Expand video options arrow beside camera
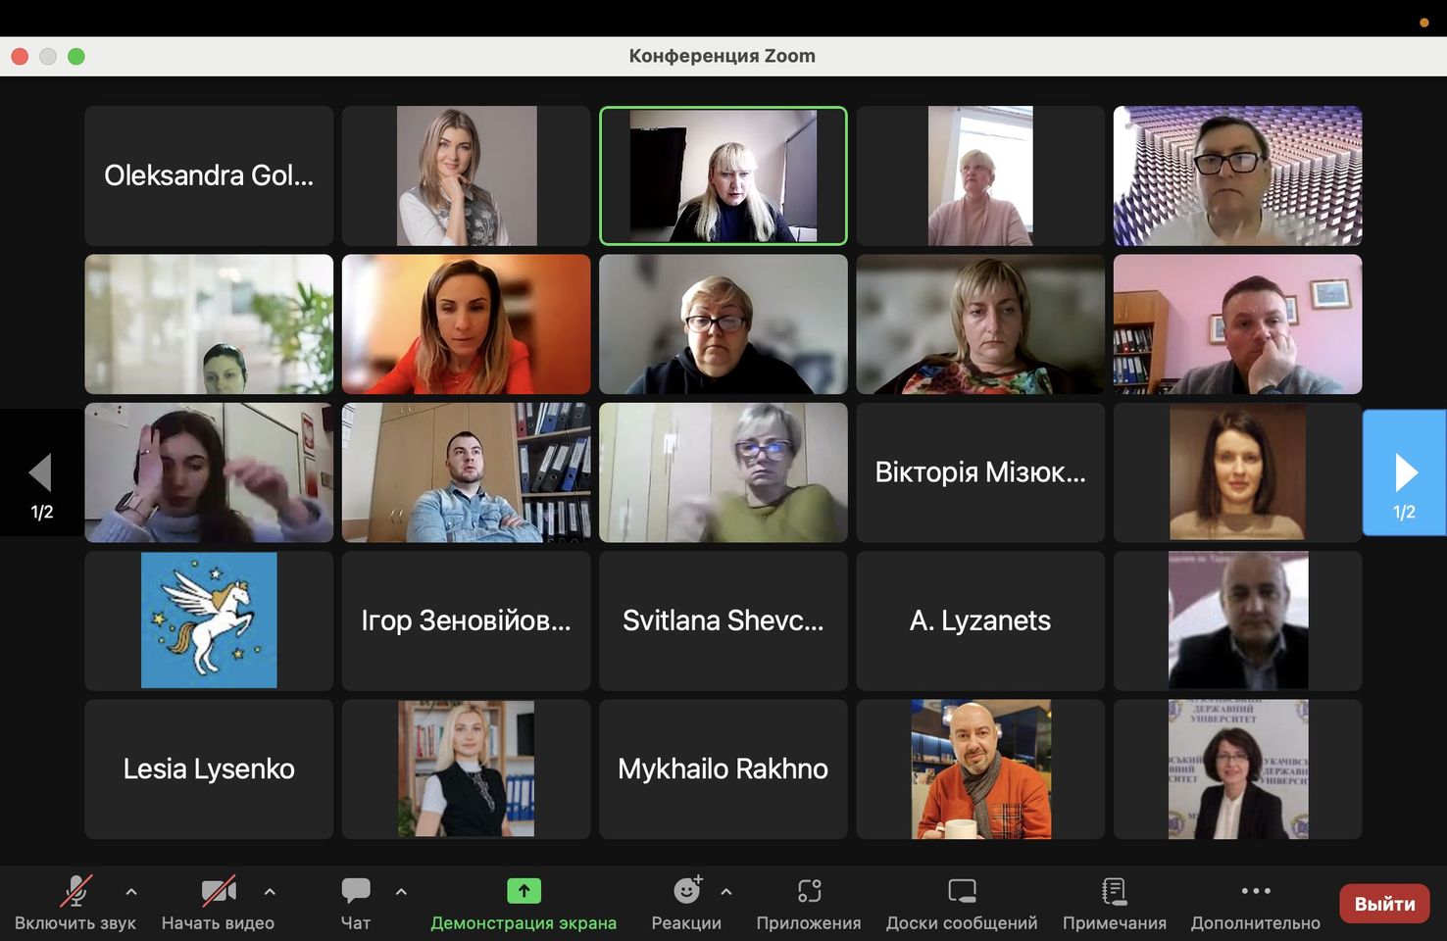 (270, 892)
